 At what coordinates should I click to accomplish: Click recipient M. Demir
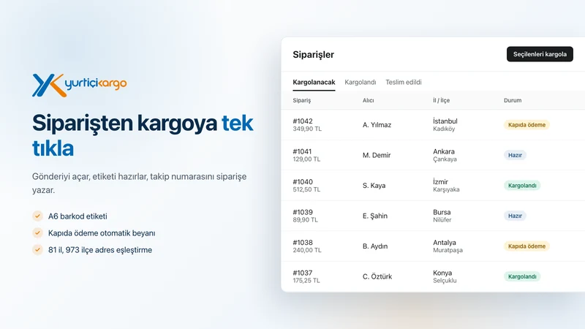[377, 155]
